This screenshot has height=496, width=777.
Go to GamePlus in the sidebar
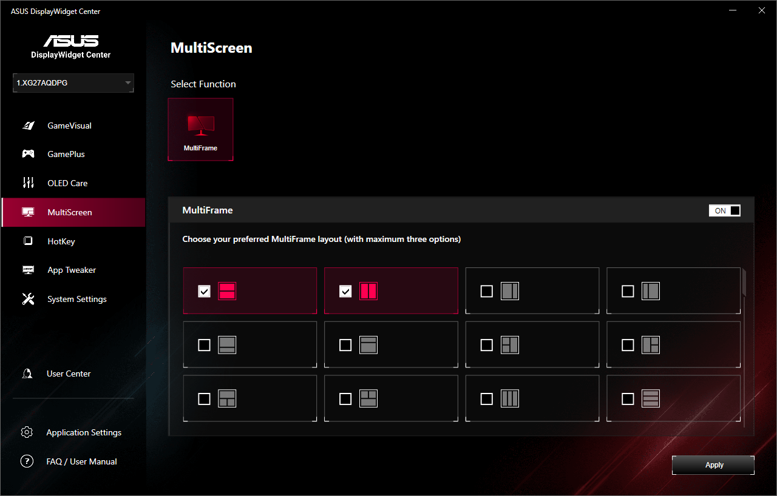pyautogui.click(x=73, y=154)
